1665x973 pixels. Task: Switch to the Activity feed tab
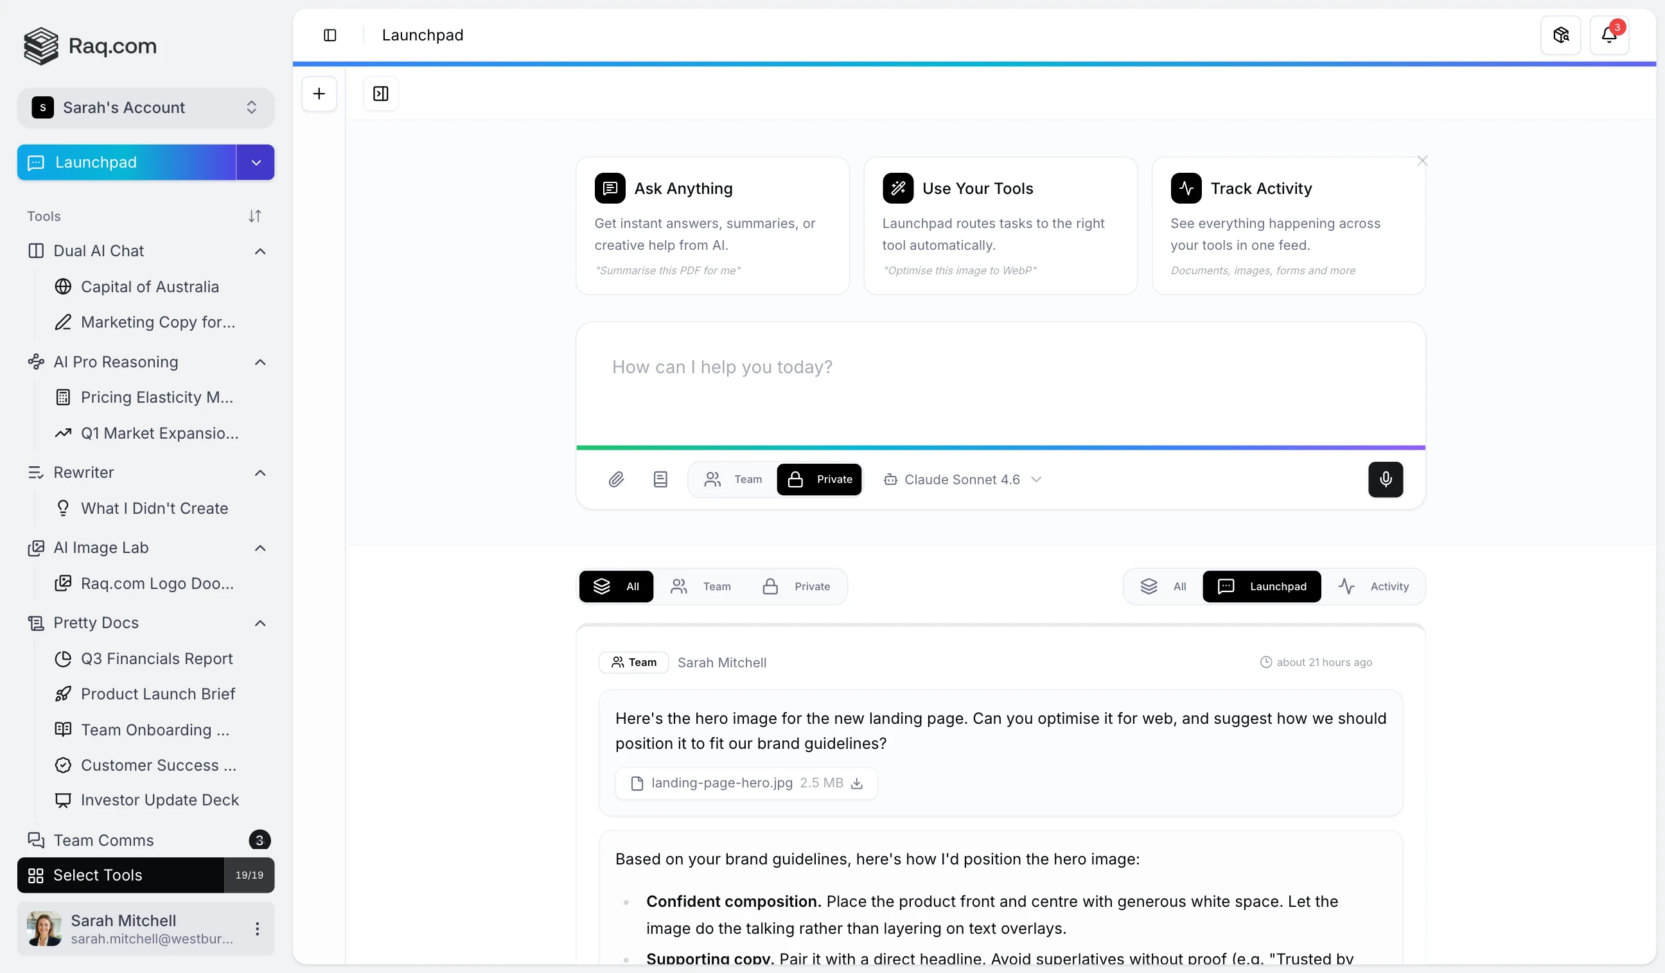[1374, 586]
